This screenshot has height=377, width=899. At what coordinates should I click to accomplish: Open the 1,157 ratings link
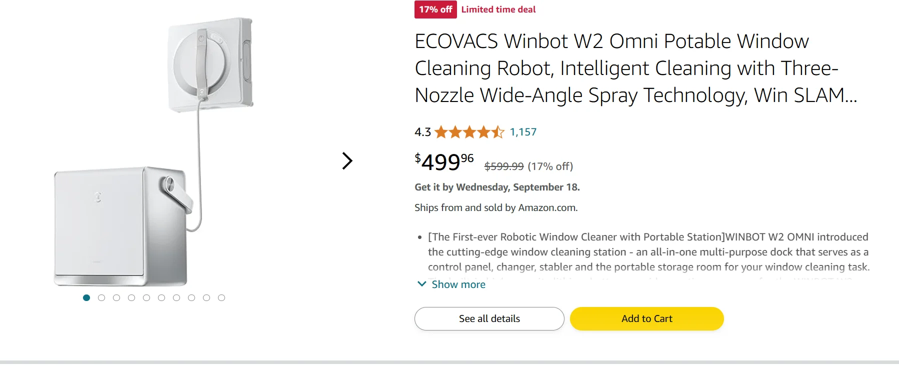523,132
